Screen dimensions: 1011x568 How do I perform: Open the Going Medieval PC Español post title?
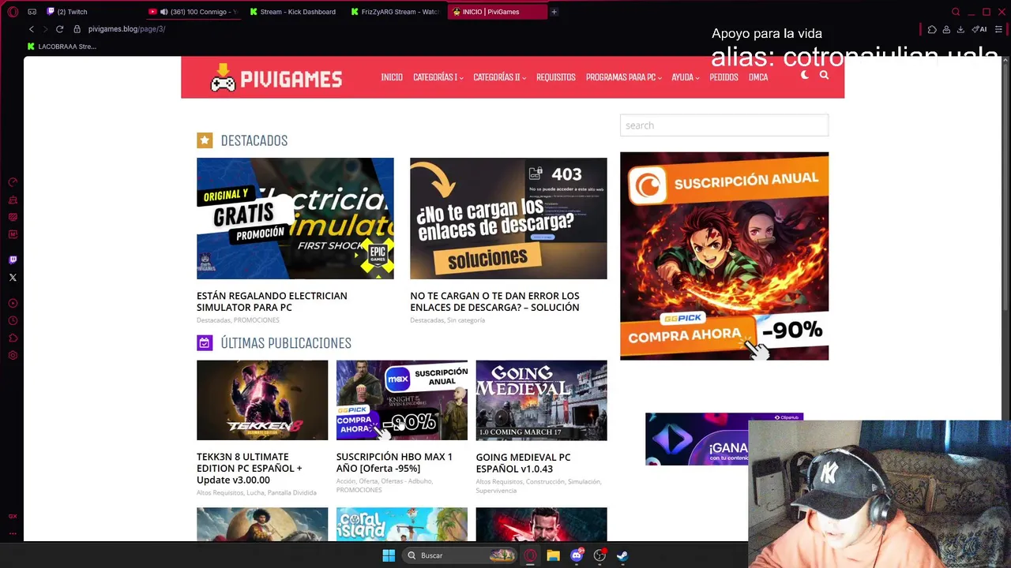523,463
